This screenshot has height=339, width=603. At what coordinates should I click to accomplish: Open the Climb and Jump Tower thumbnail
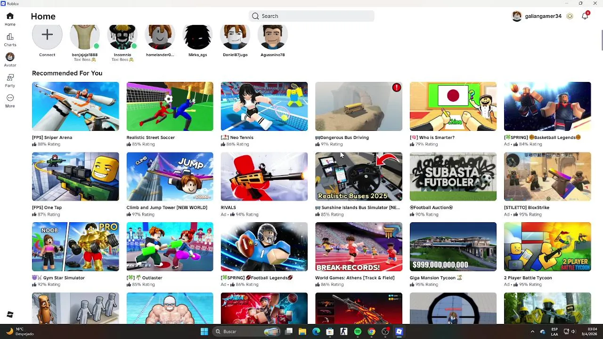pyautogui.click(x=170, y=177)
